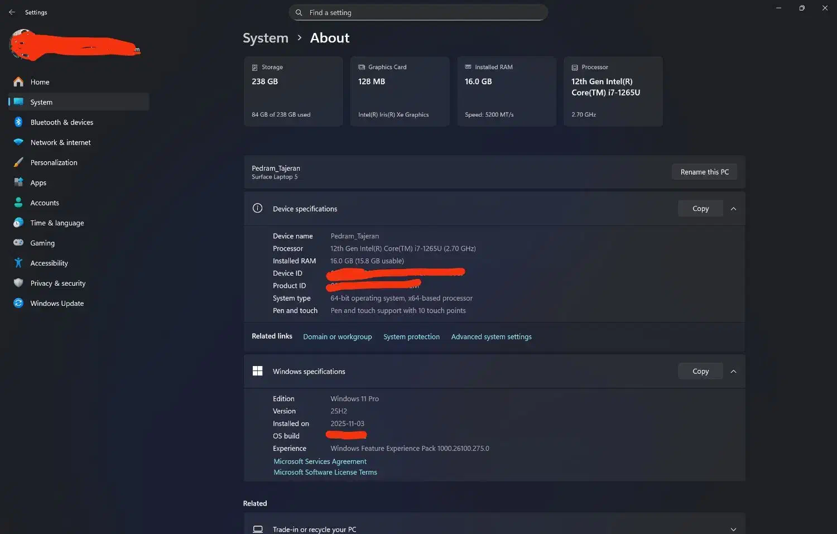The width and height of the screenshot is (837, 534).
Task: Go to Time & language settings
Action: coord(57,223)
